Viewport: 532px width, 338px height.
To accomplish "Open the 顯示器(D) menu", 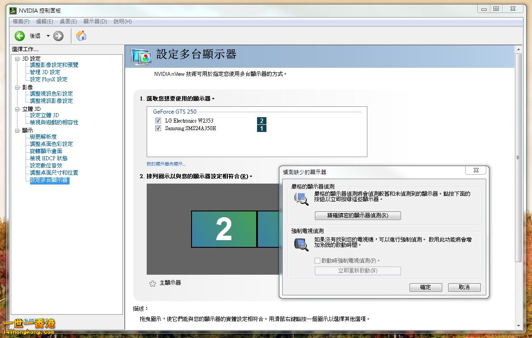I will click(95, 21).
